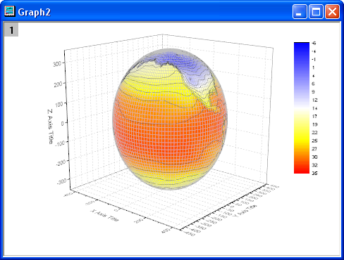Click Z axis tick label 100

59,104
